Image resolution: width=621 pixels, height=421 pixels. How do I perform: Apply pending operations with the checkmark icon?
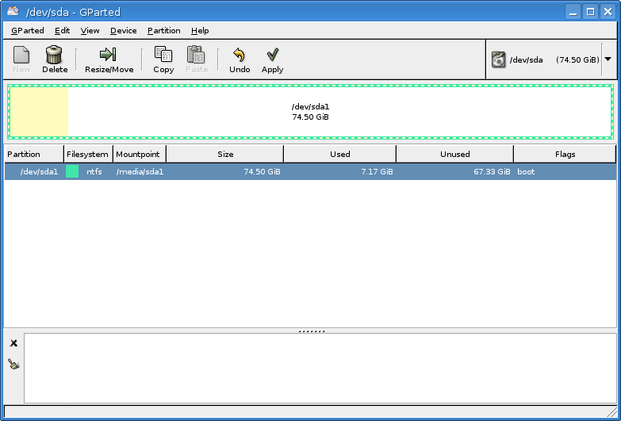(272, 55)
